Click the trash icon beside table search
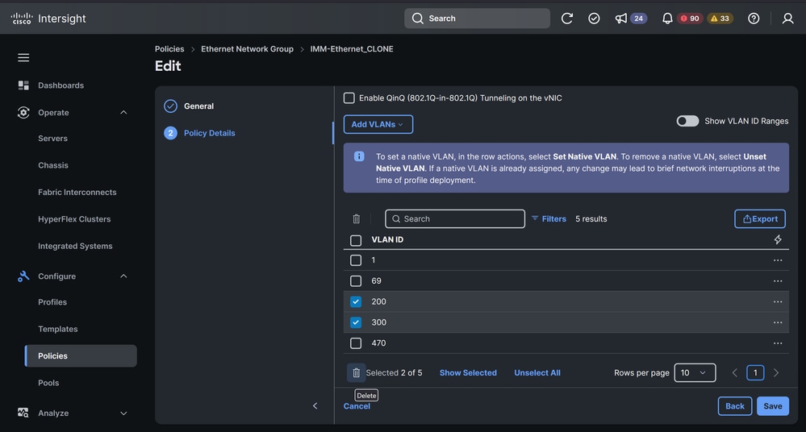 point(357,219)
